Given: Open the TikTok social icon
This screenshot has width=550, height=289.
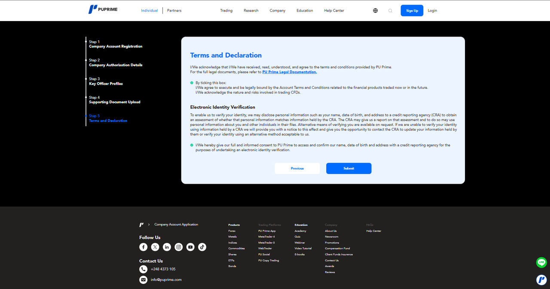Looking at the screenshot, I should coord(202,247).
